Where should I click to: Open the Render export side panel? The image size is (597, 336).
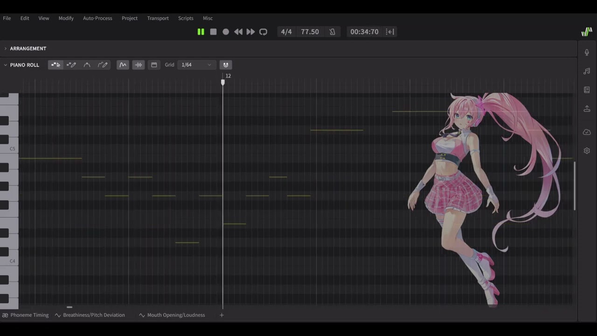[587, 108]
